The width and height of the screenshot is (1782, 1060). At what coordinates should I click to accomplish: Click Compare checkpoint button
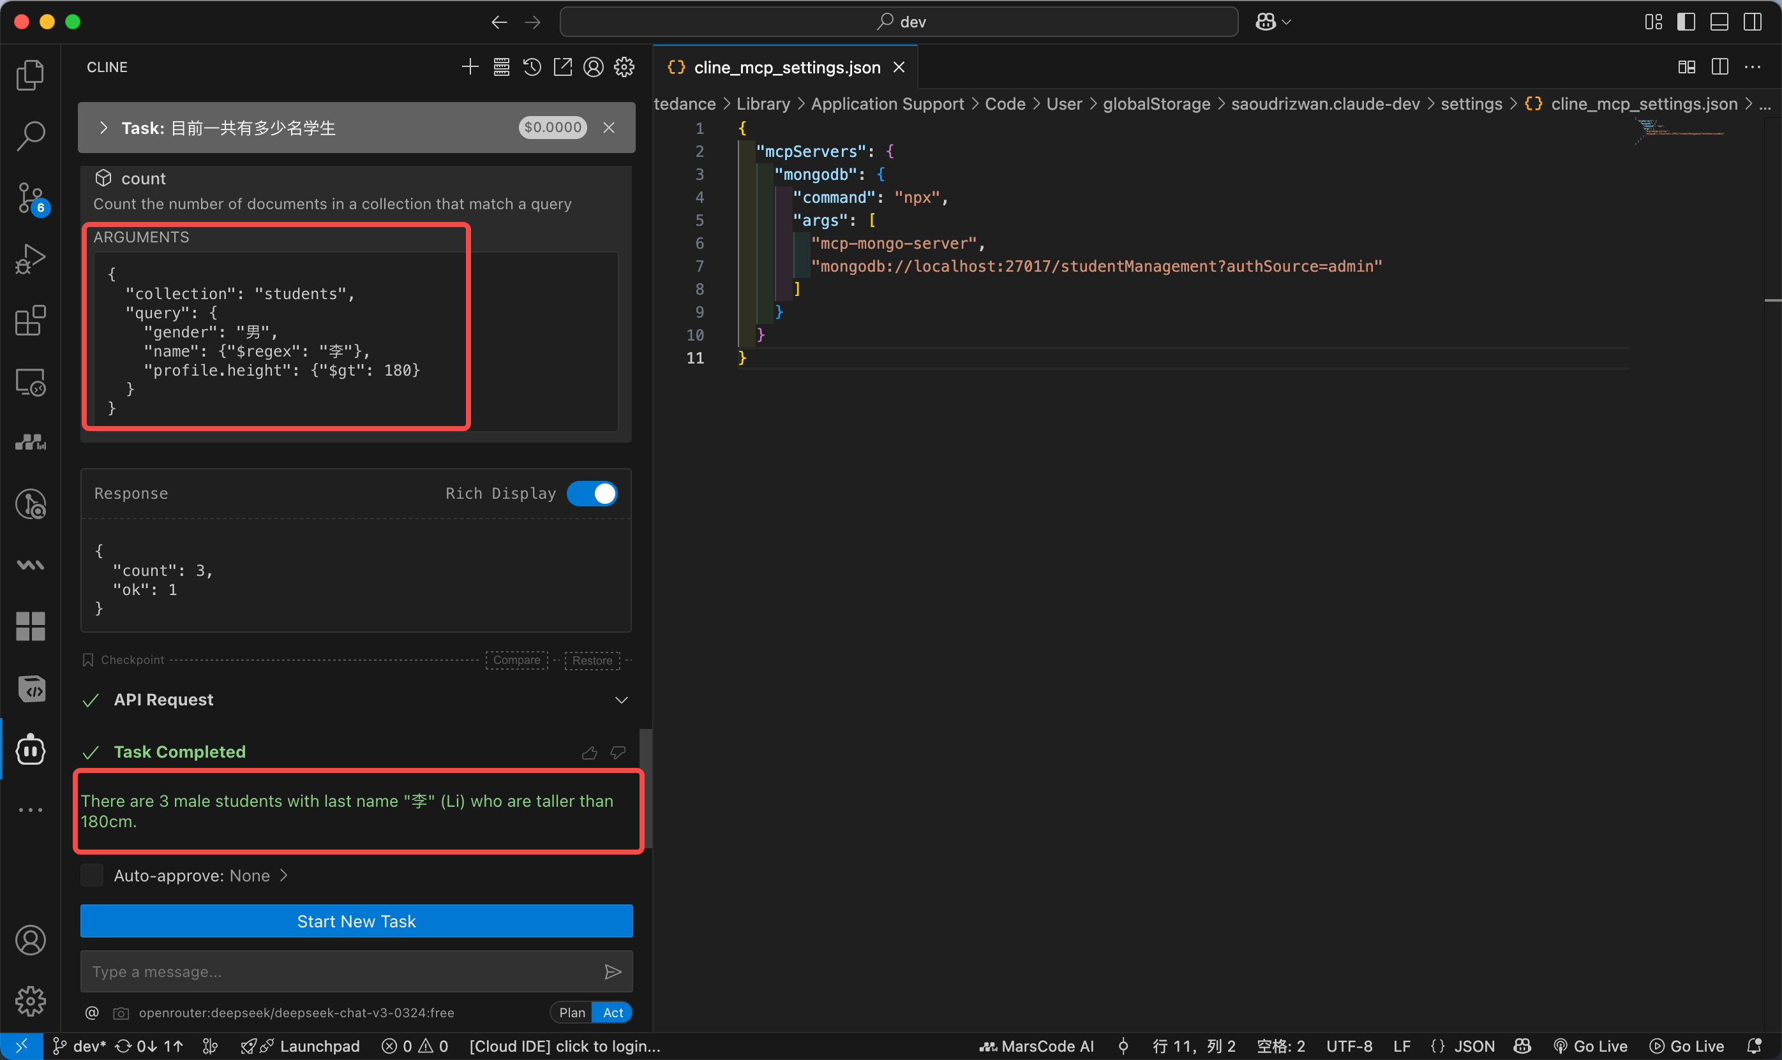point(516,660)
